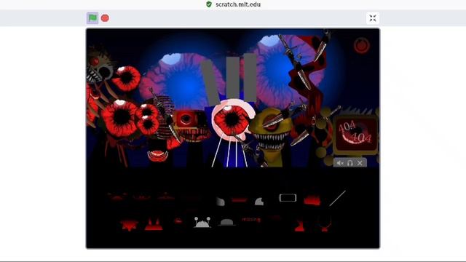
Task: Choose the red spiky crown icon in bottom row
Action: pyautogui.click(x=129, y=225)
